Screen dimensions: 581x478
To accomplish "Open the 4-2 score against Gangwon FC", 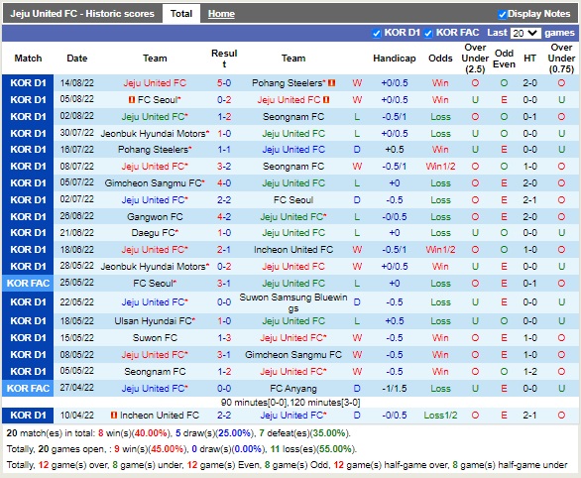I will [224, 217].
